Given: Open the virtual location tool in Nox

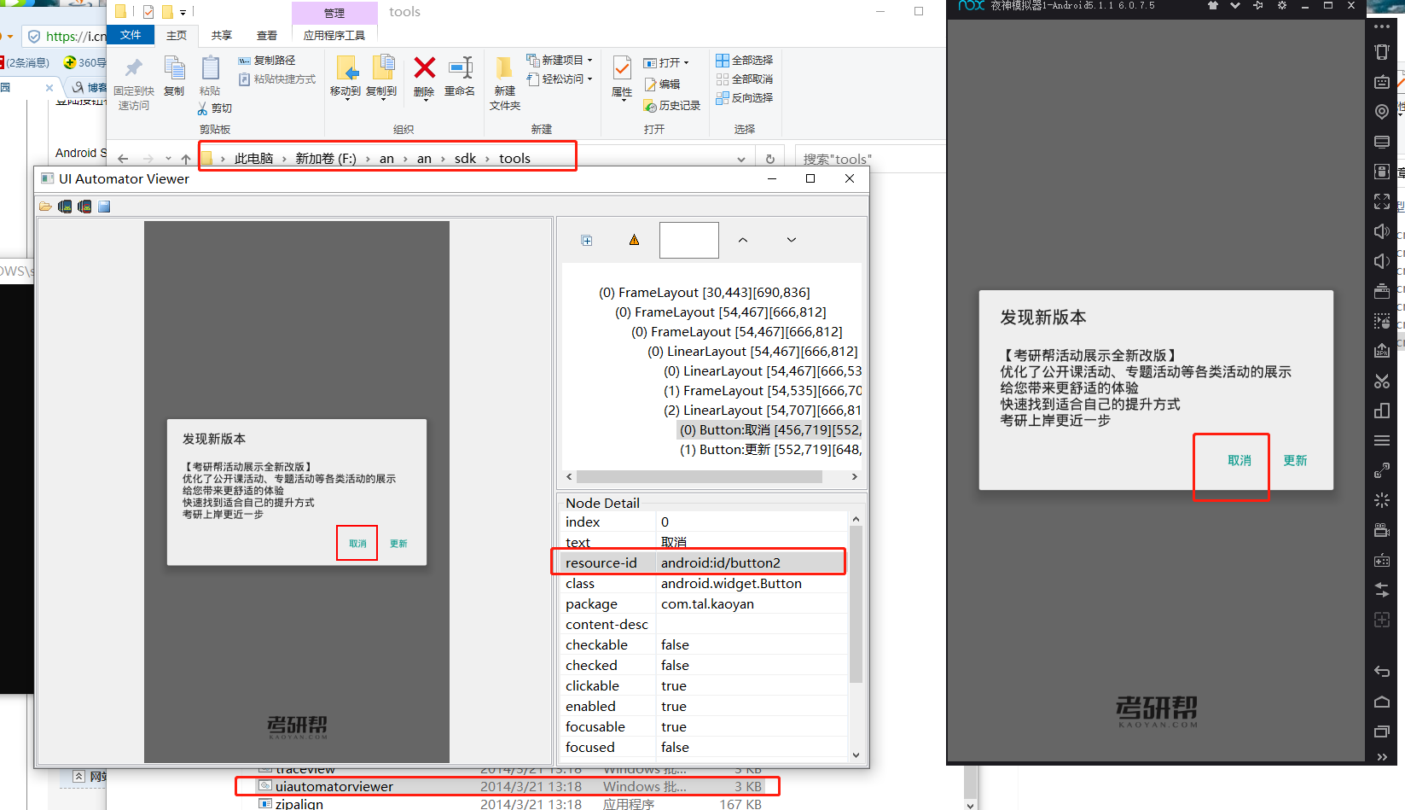Looking at the screenshot, I should coord(1383,112).
